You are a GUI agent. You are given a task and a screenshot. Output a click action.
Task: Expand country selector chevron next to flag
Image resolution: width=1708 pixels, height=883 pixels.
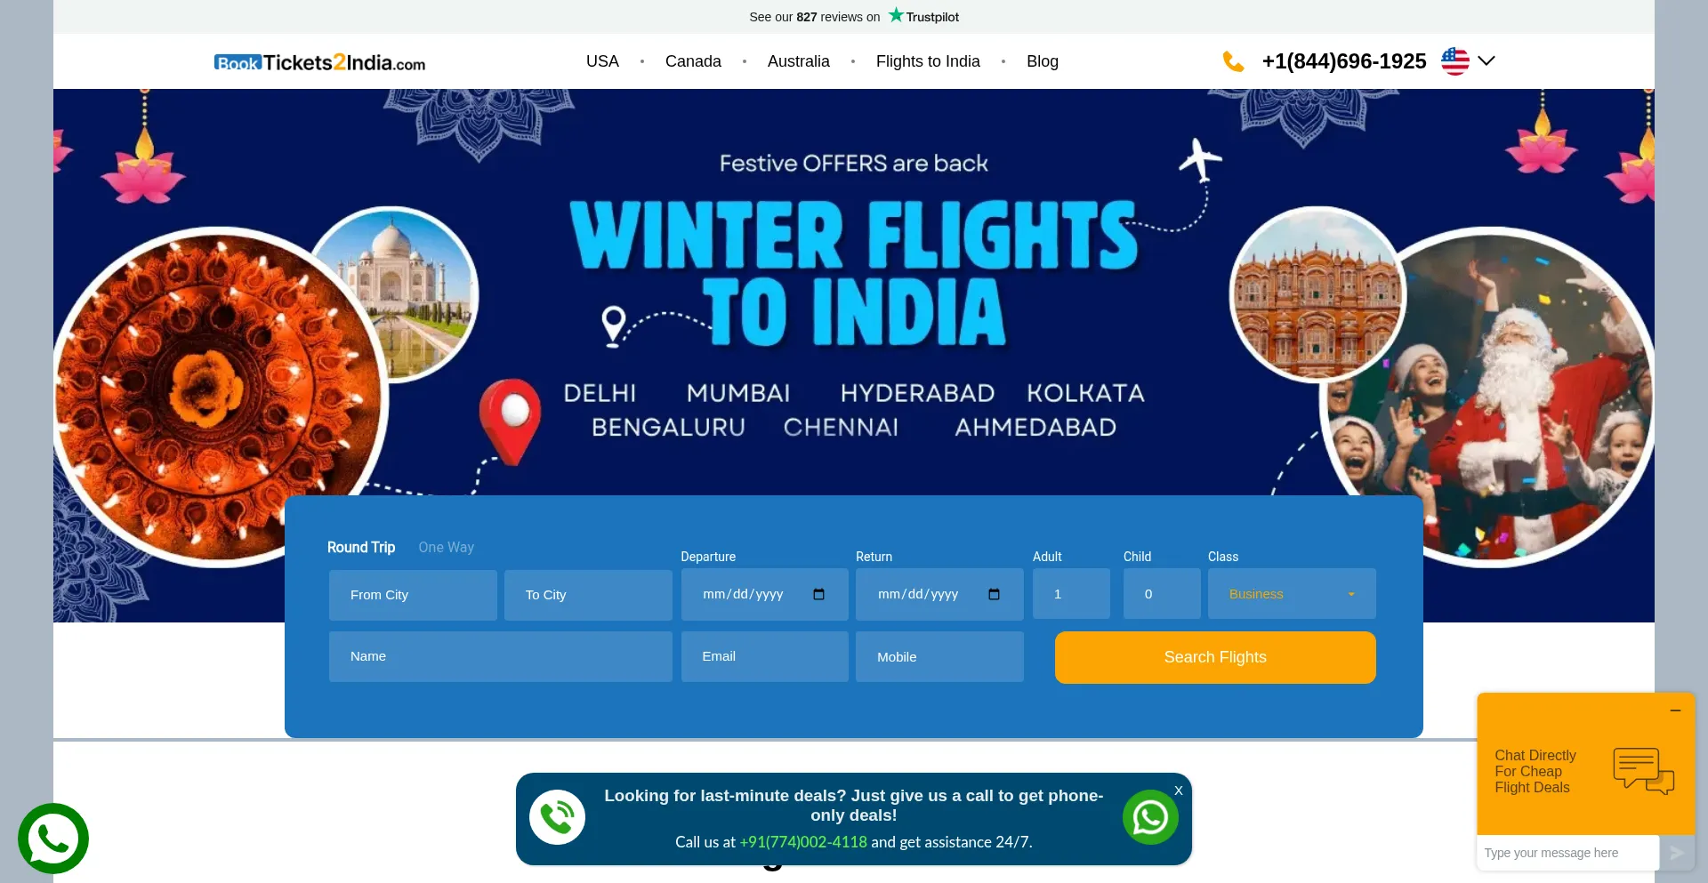point(1486,61)
